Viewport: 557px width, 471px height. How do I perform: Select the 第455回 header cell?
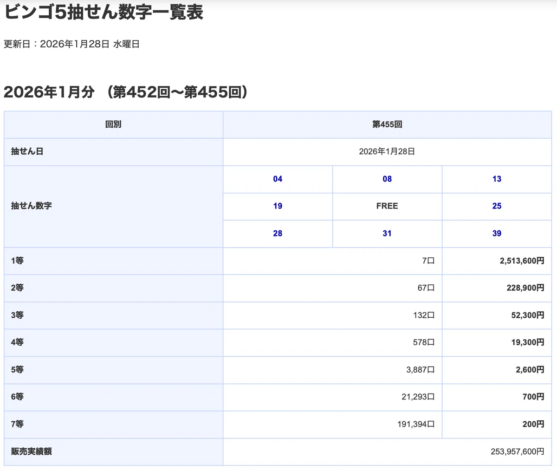click(387, 124)
